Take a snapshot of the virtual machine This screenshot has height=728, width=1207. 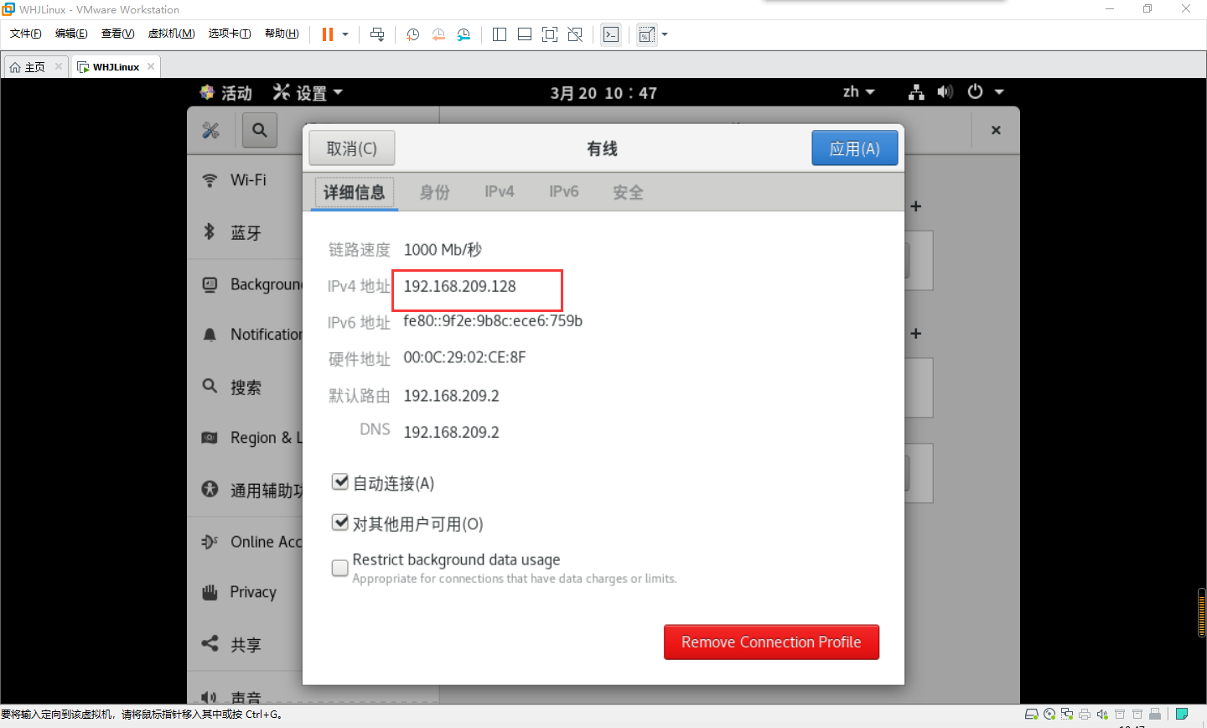(x=412, y=34)
